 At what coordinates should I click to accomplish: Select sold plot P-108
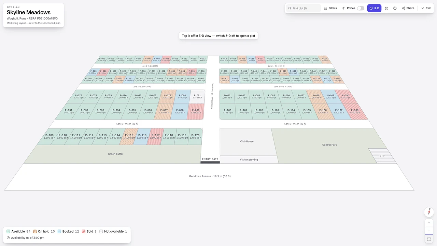pos(355,111)
